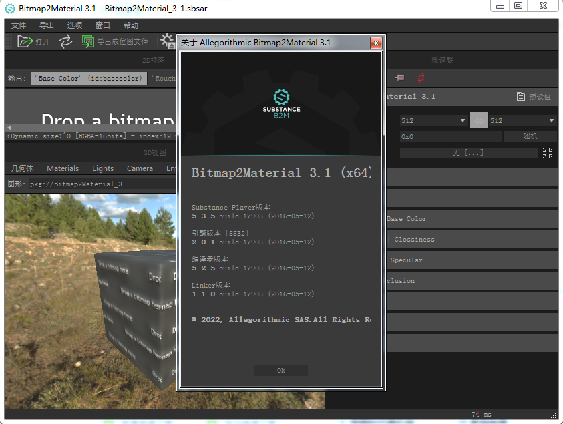
Task: Toggle the size link chain button
Action: (x=478, y=121)
